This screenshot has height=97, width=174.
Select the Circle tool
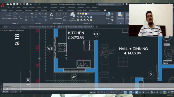tap(15, 16)
